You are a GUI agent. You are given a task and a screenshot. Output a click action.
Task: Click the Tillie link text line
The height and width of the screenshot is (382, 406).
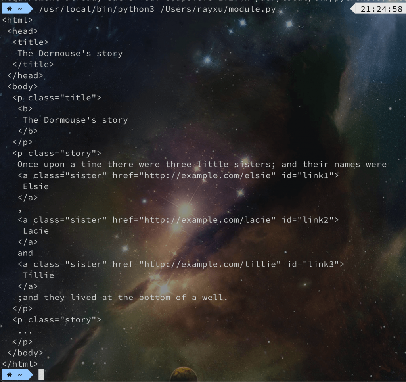pyautogui.click(x=38, y=275)
